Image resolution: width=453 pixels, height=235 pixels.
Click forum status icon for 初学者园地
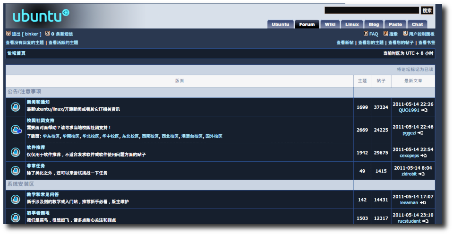pyautogui.click(x=16, y=218)
